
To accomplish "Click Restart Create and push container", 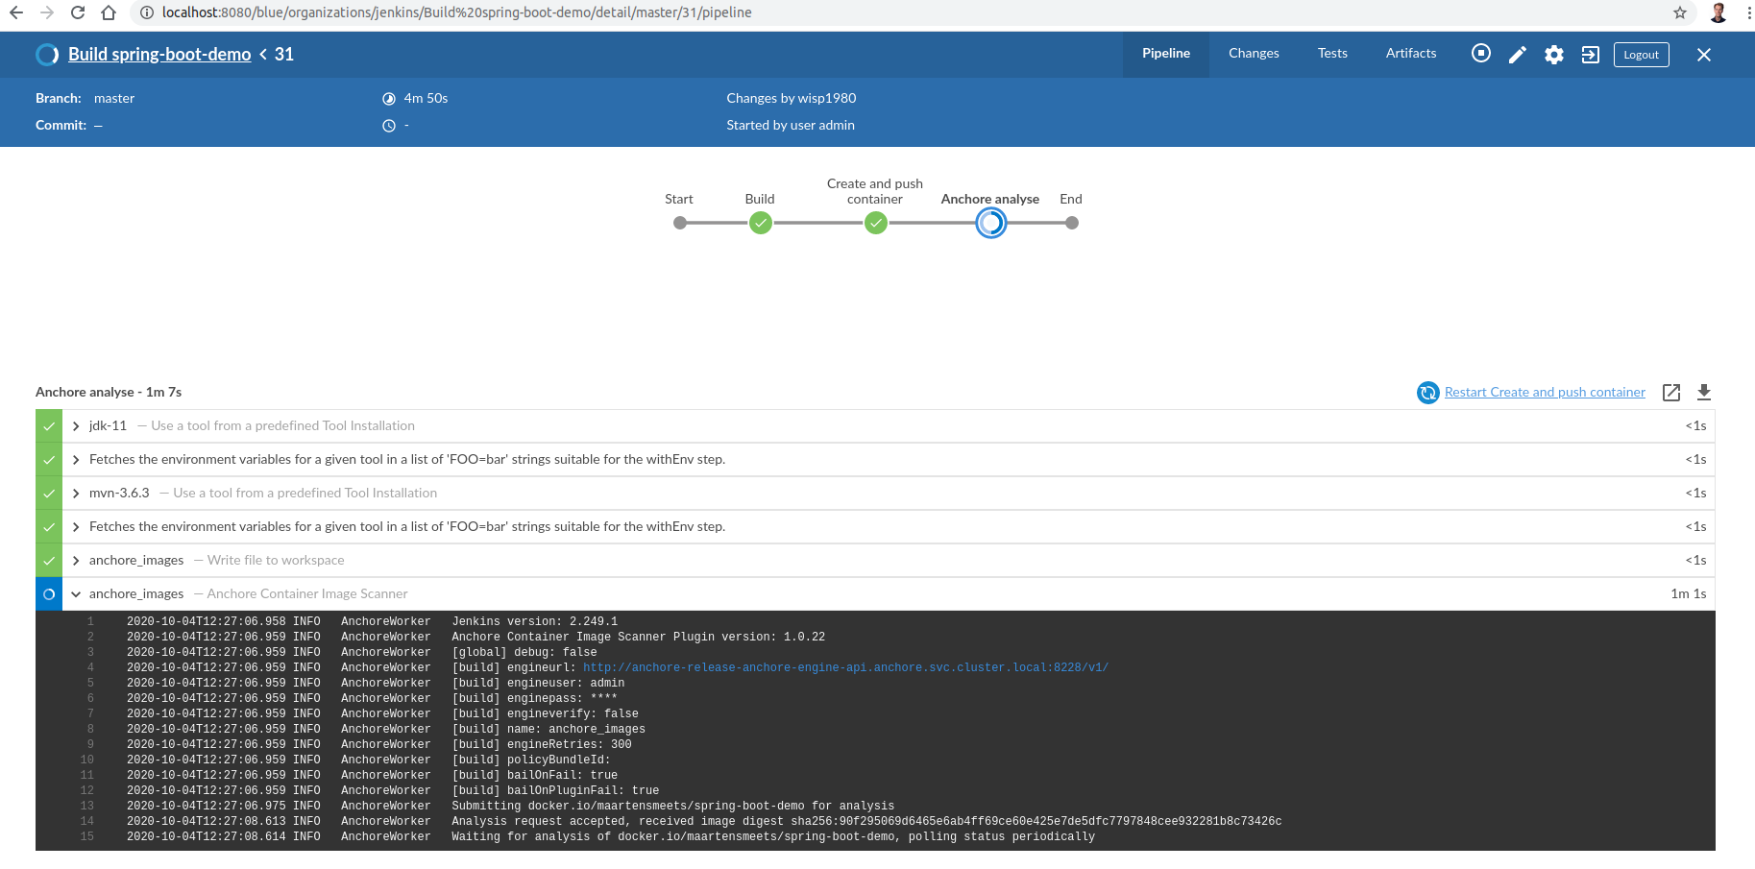I will click(x=1543, y=392).
